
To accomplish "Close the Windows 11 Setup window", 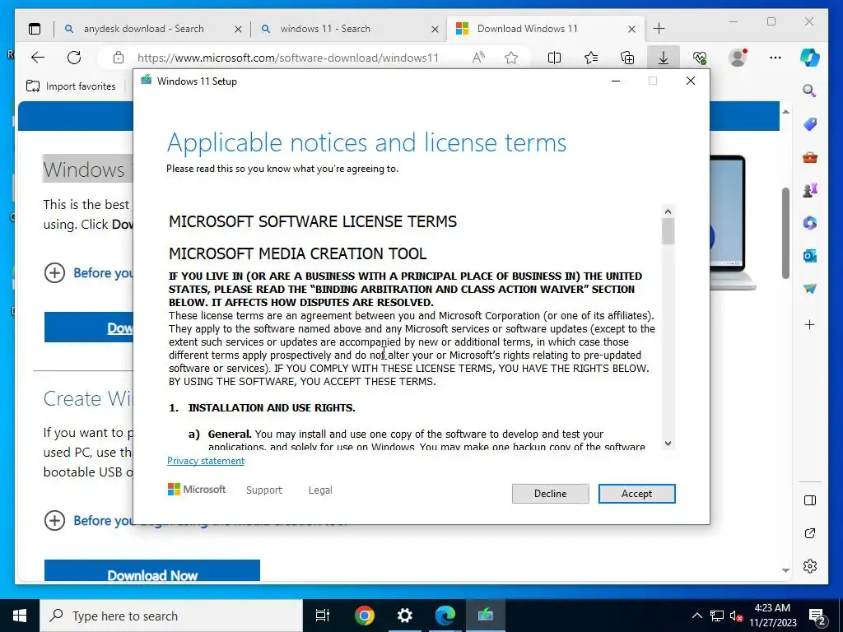I will click(x=691, y=81).
